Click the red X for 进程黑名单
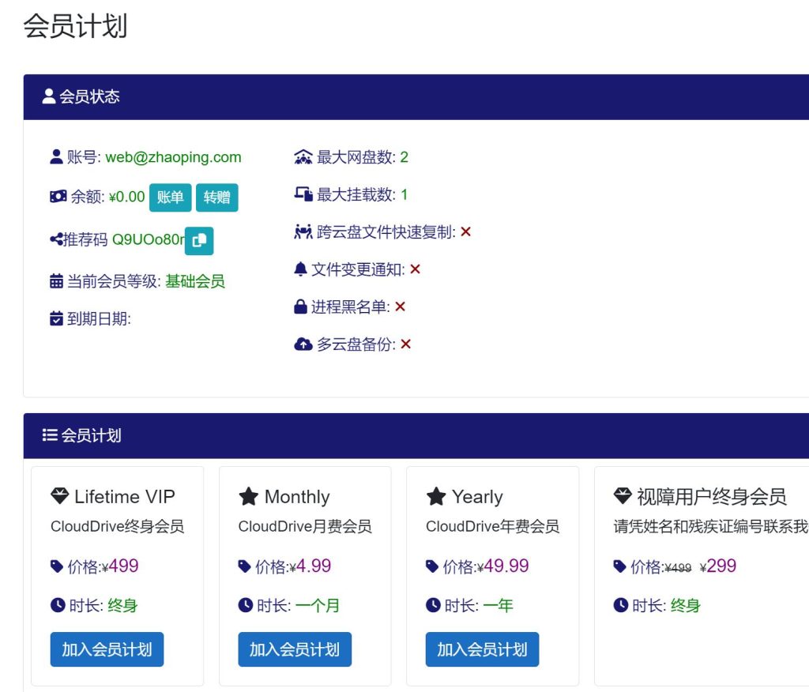The width and height of the screenshot is (809, 692). point(400,307)
